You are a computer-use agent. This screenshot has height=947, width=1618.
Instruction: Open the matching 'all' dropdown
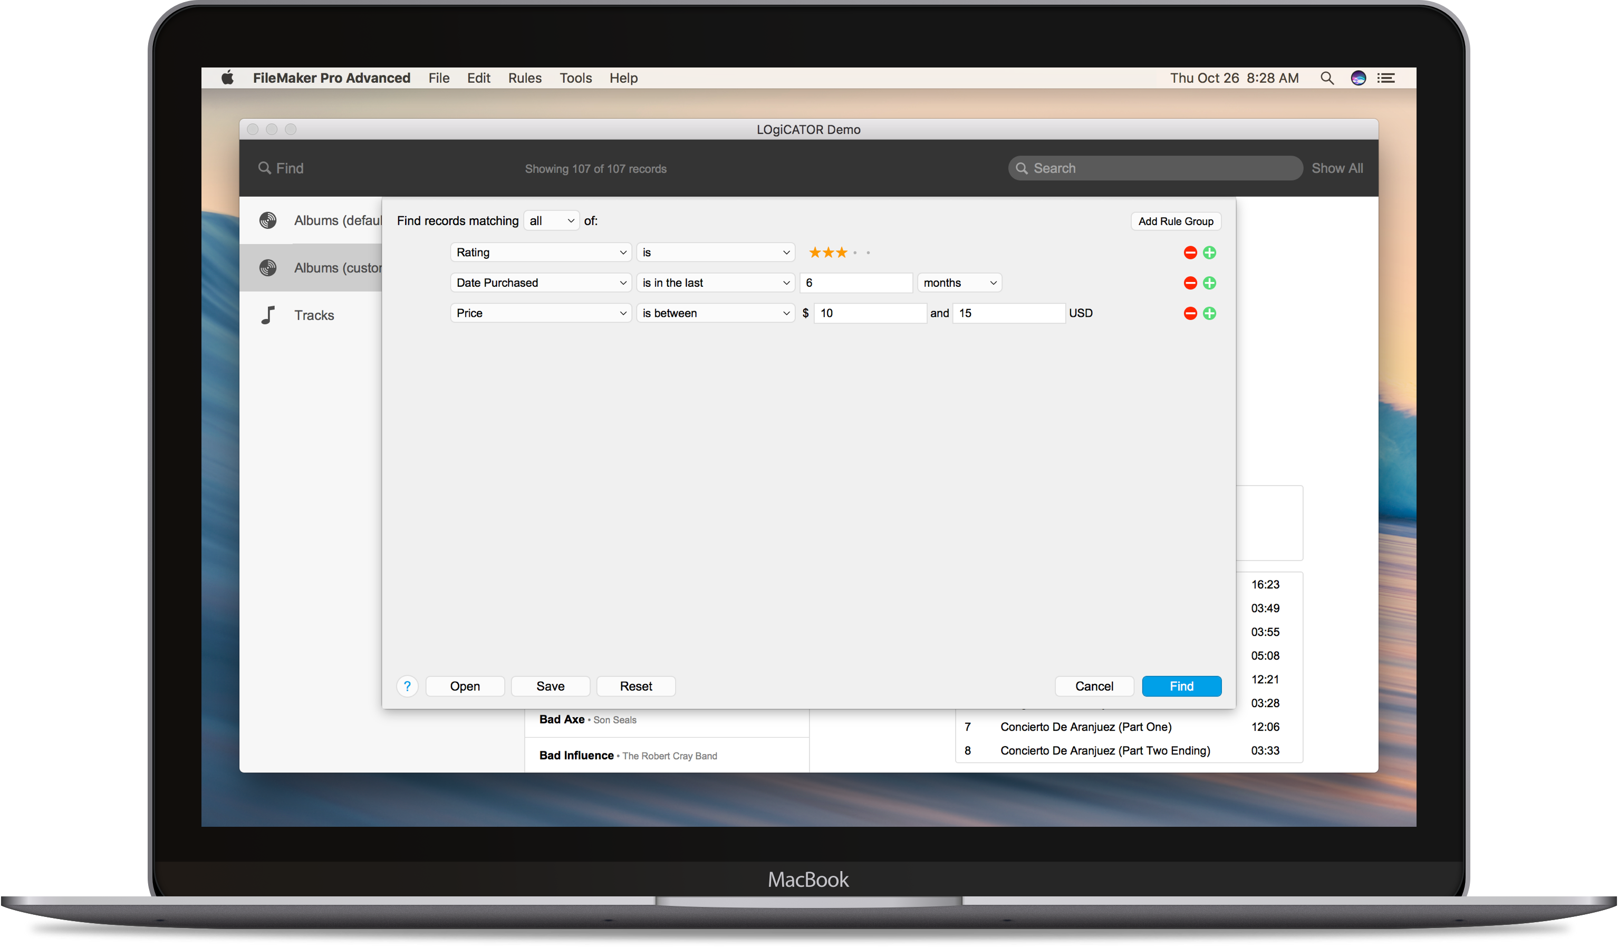tap(552, 220)
